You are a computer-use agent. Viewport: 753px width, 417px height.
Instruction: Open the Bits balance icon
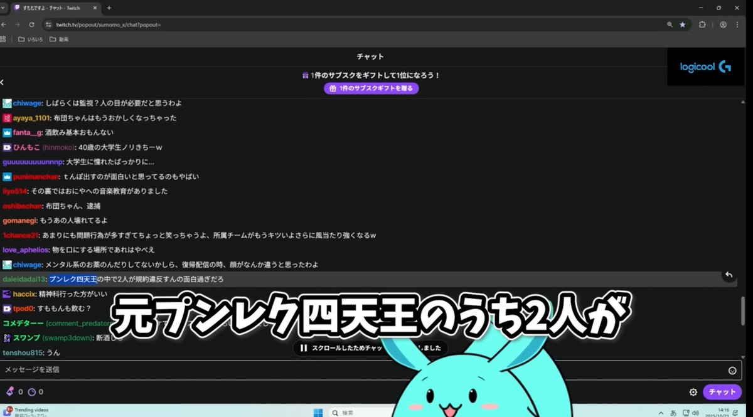[x=9, y=392]
